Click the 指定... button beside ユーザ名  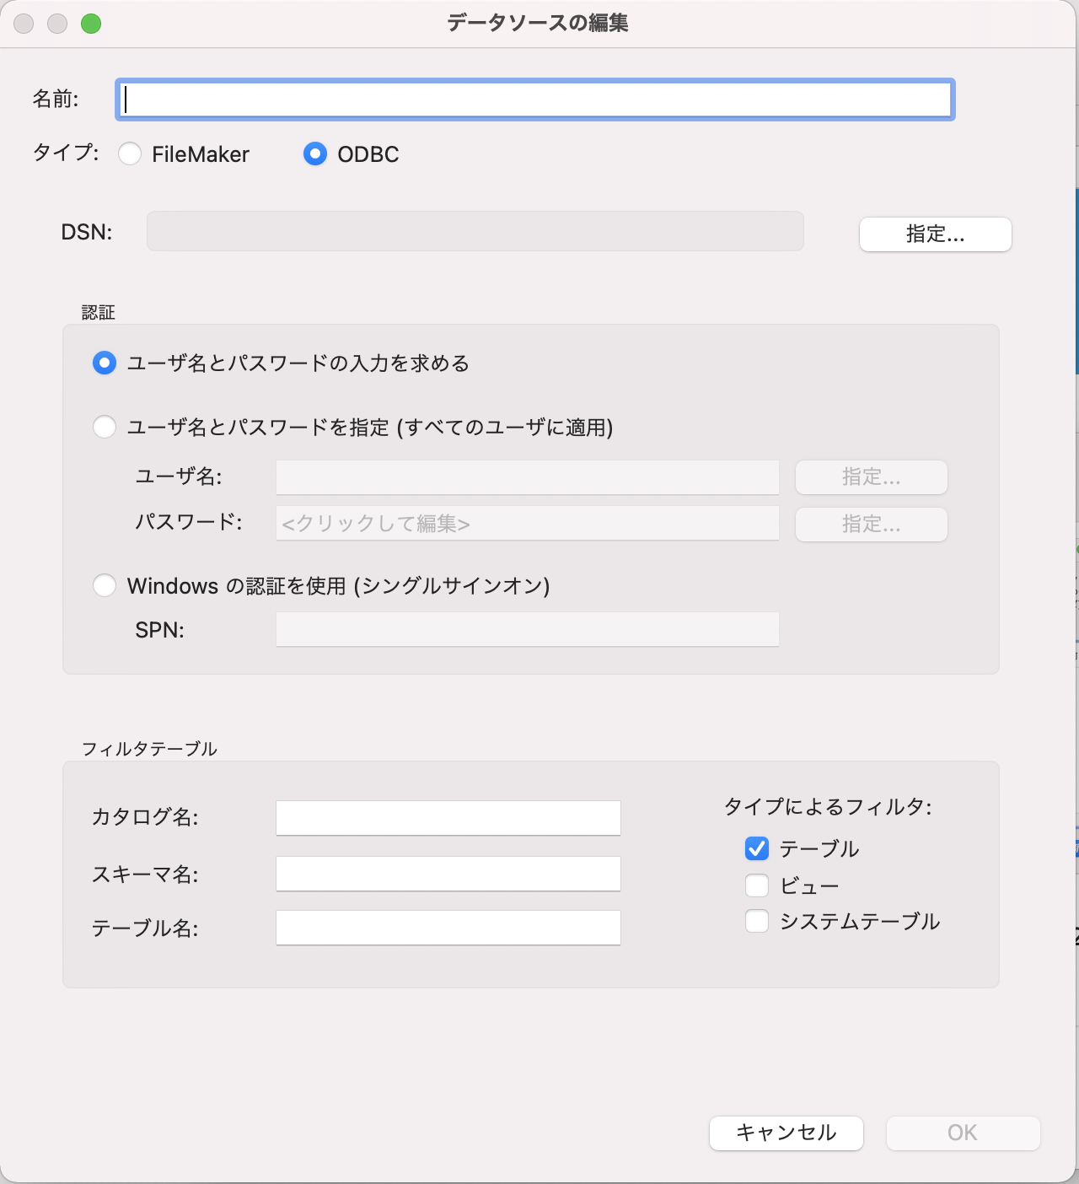pos(871,477)
